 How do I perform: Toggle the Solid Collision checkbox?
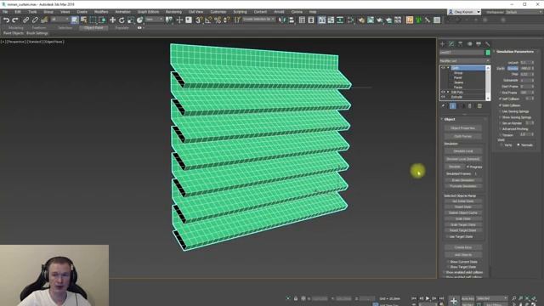click(x=501, y=105)
